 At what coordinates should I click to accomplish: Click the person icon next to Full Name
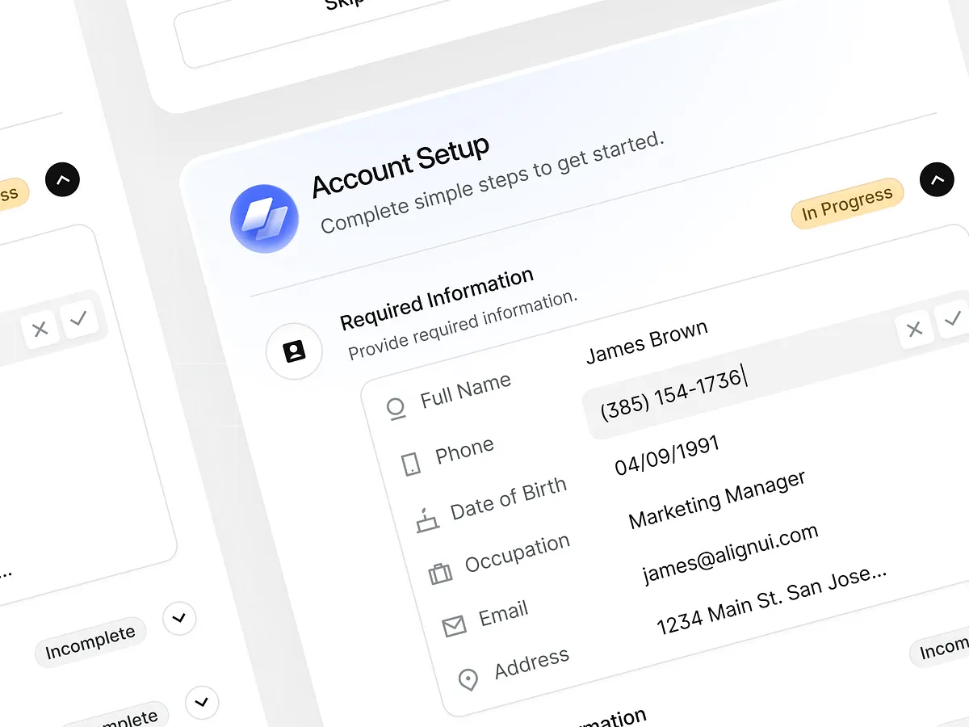tap(395, 408)
